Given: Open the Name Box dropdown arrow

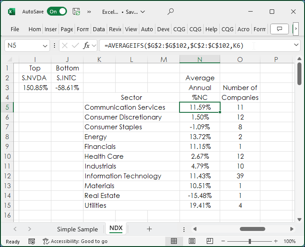Looking at the screenshot, I should [45, 46].
